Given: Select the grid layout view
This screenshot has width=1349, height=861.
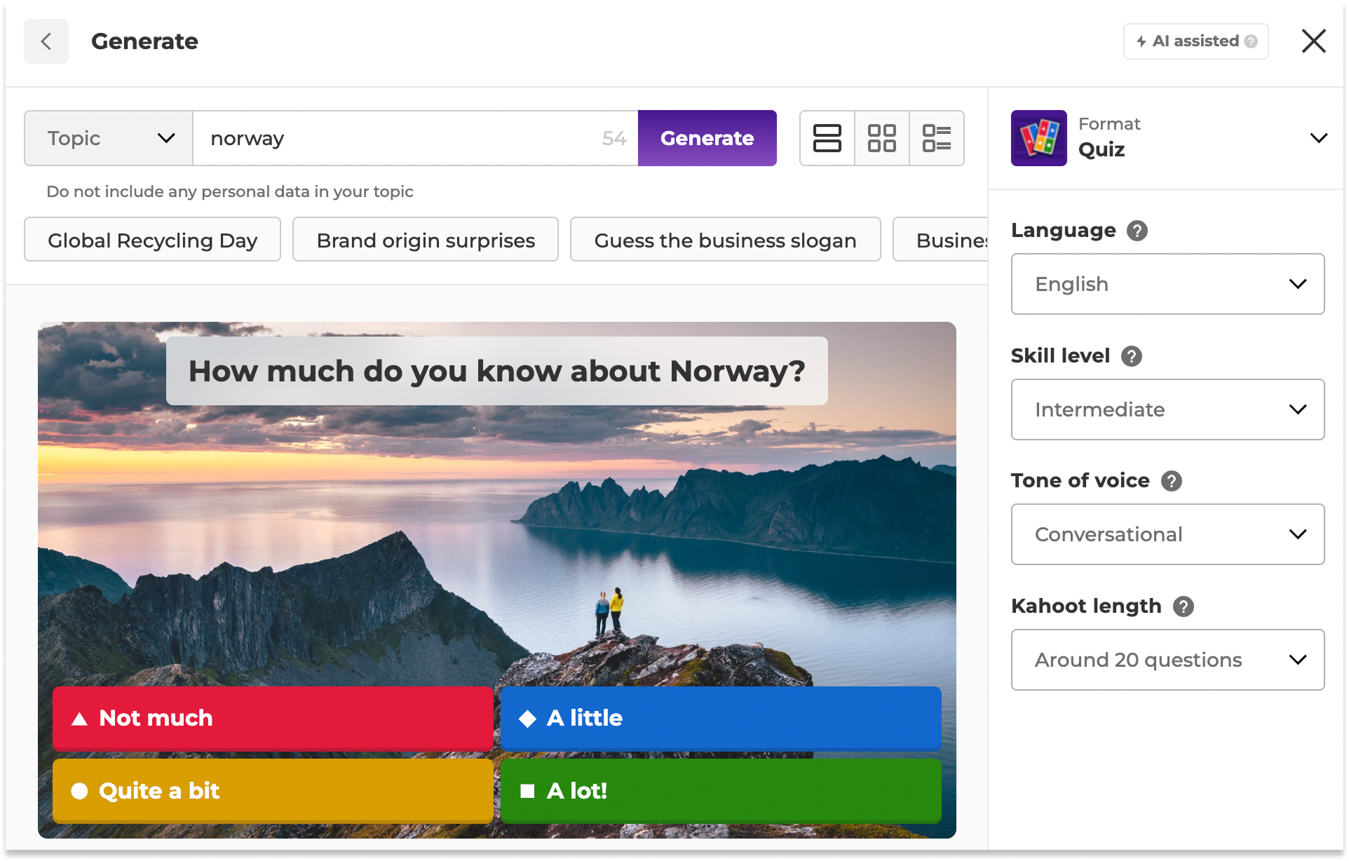Looking at the screenshot, I should click(x=882, y=138).
